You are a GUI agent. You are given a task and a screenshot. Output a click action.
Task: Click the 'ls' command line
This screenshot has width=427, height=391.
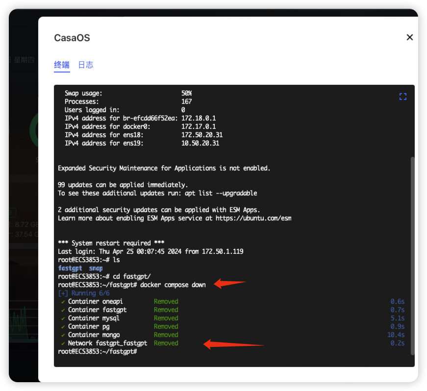pyautogui.click(x=89, y=260)
